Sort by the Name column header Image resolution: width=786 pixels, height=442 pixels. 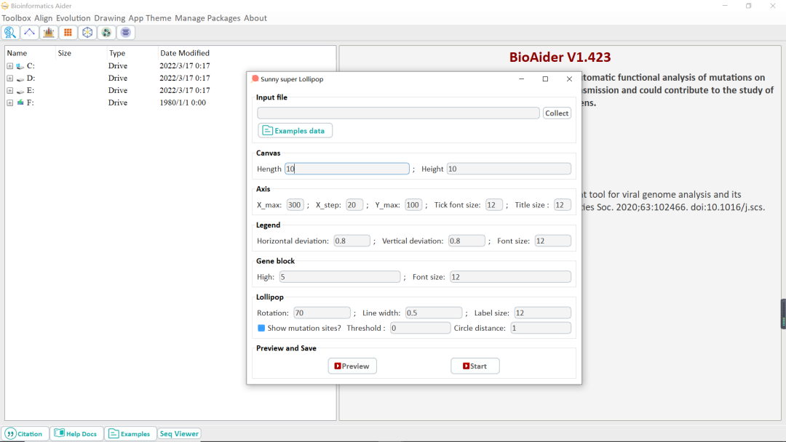coord(17,53)
